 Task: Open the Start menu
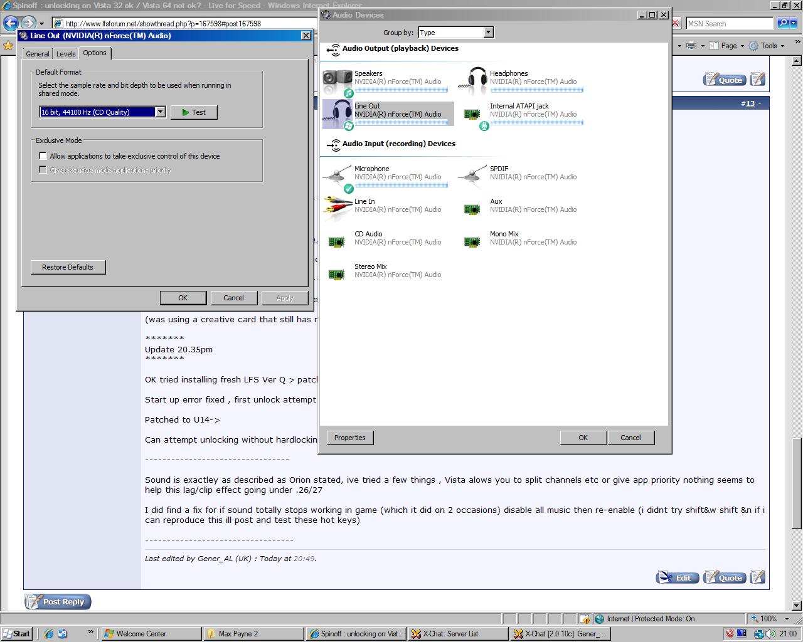(16, 634)
